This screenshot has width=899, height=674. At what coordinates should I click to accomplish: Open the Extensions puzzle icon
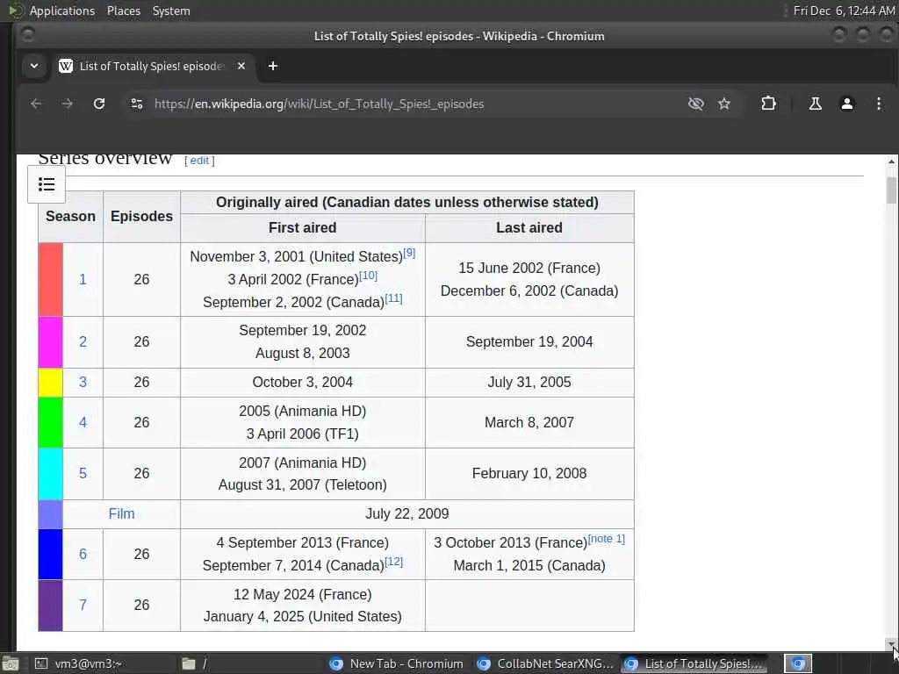click(x=768, y=104)
